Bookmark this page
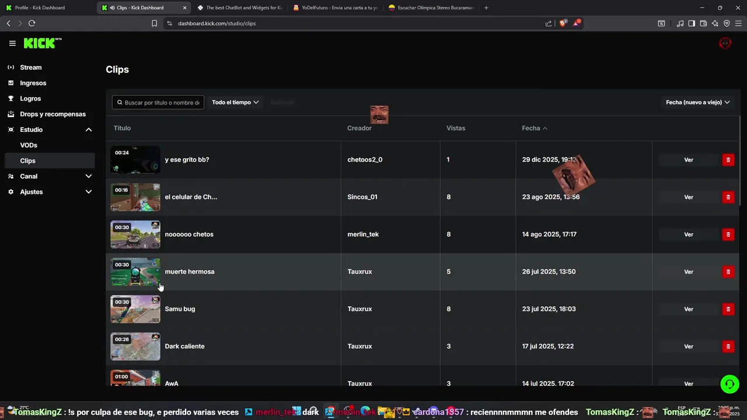 (x=154, y=23)
